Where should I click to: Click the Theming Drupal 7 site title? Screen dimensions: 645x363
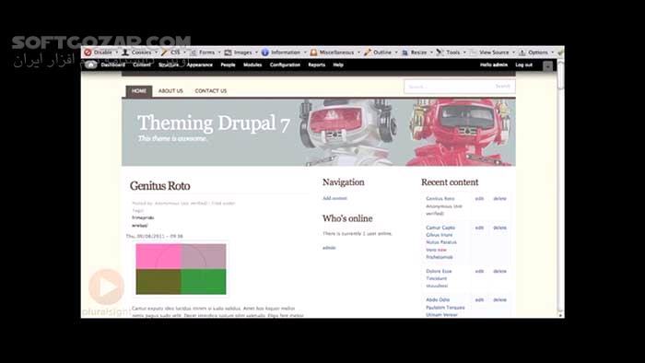click(214, 123)
